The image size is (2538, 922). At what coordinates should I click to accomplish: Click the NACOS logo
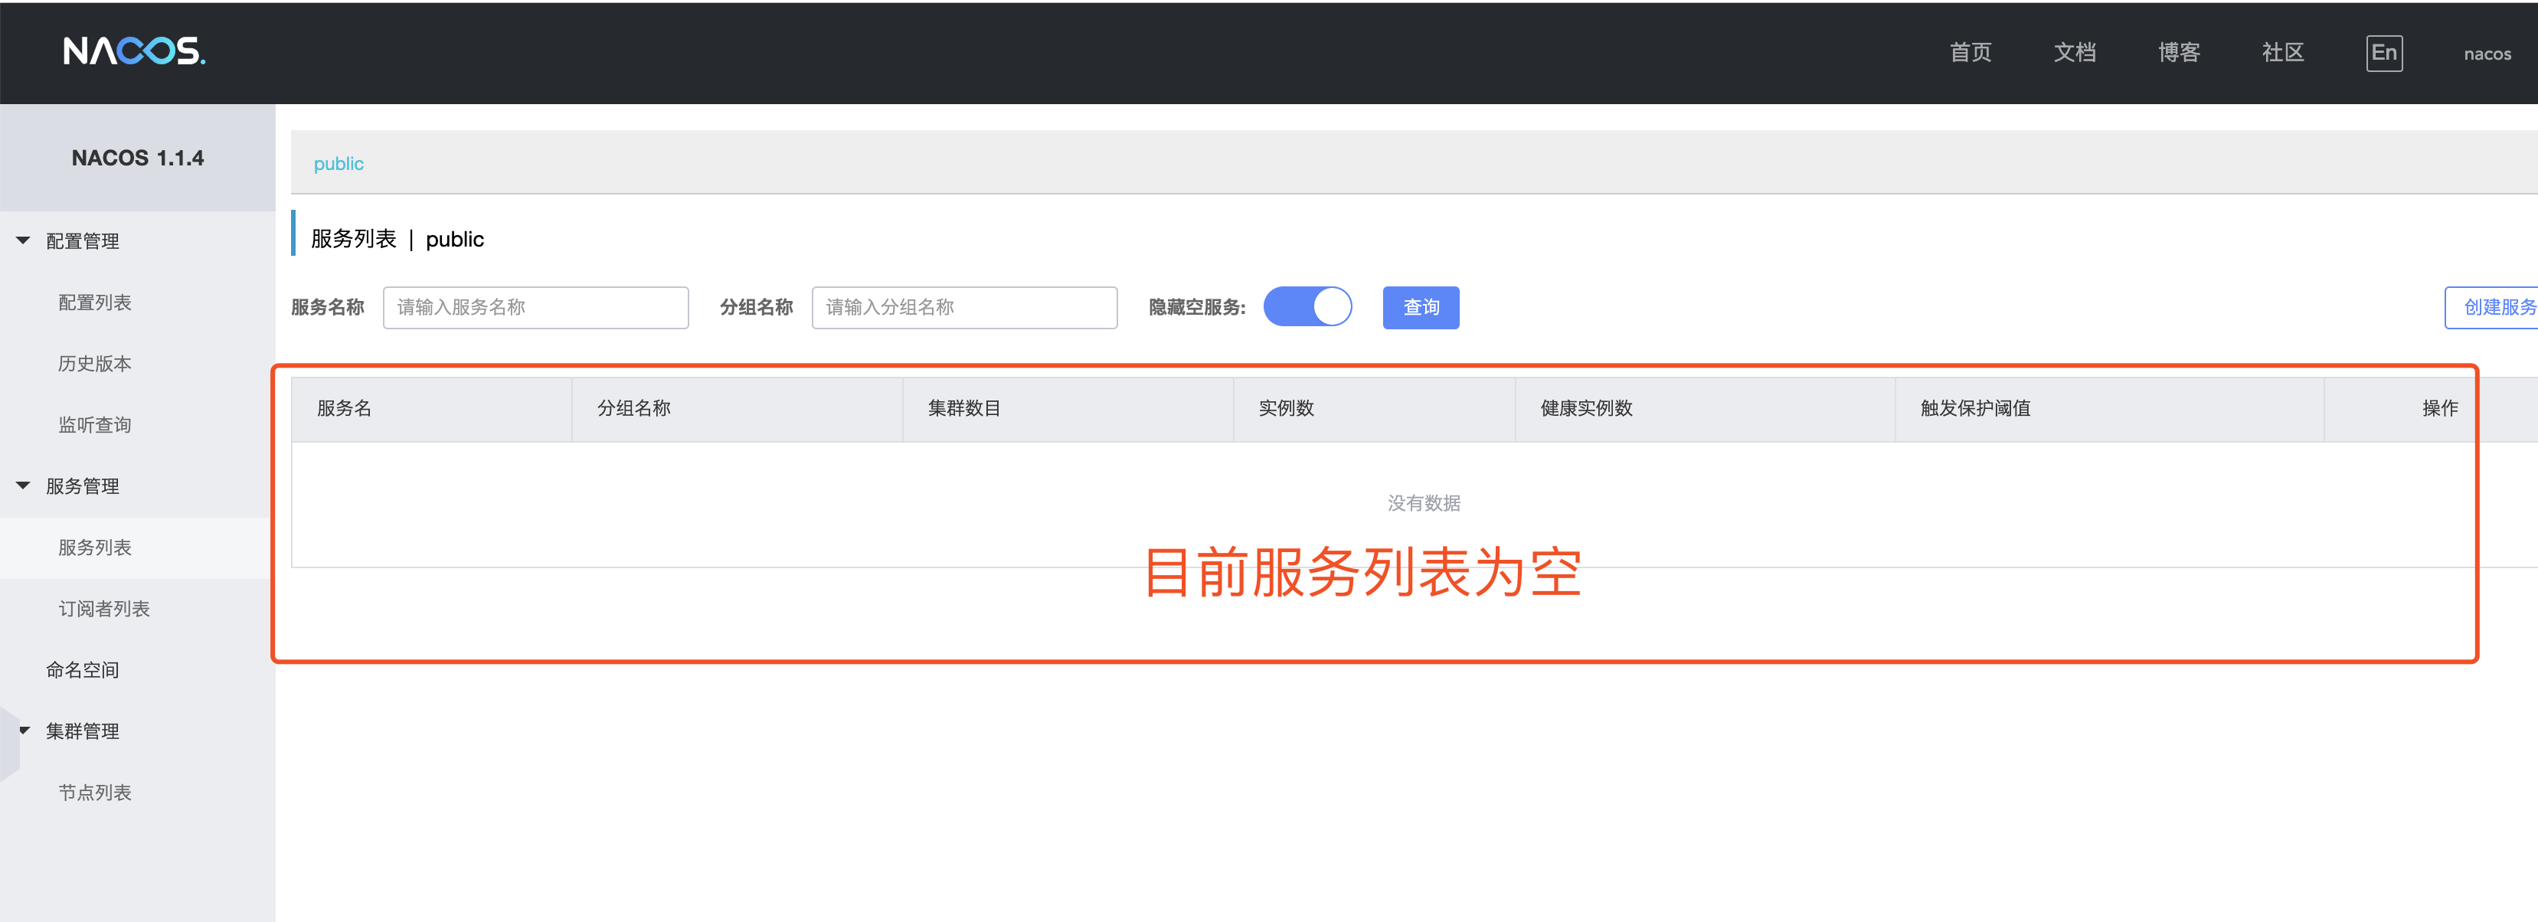133,51
